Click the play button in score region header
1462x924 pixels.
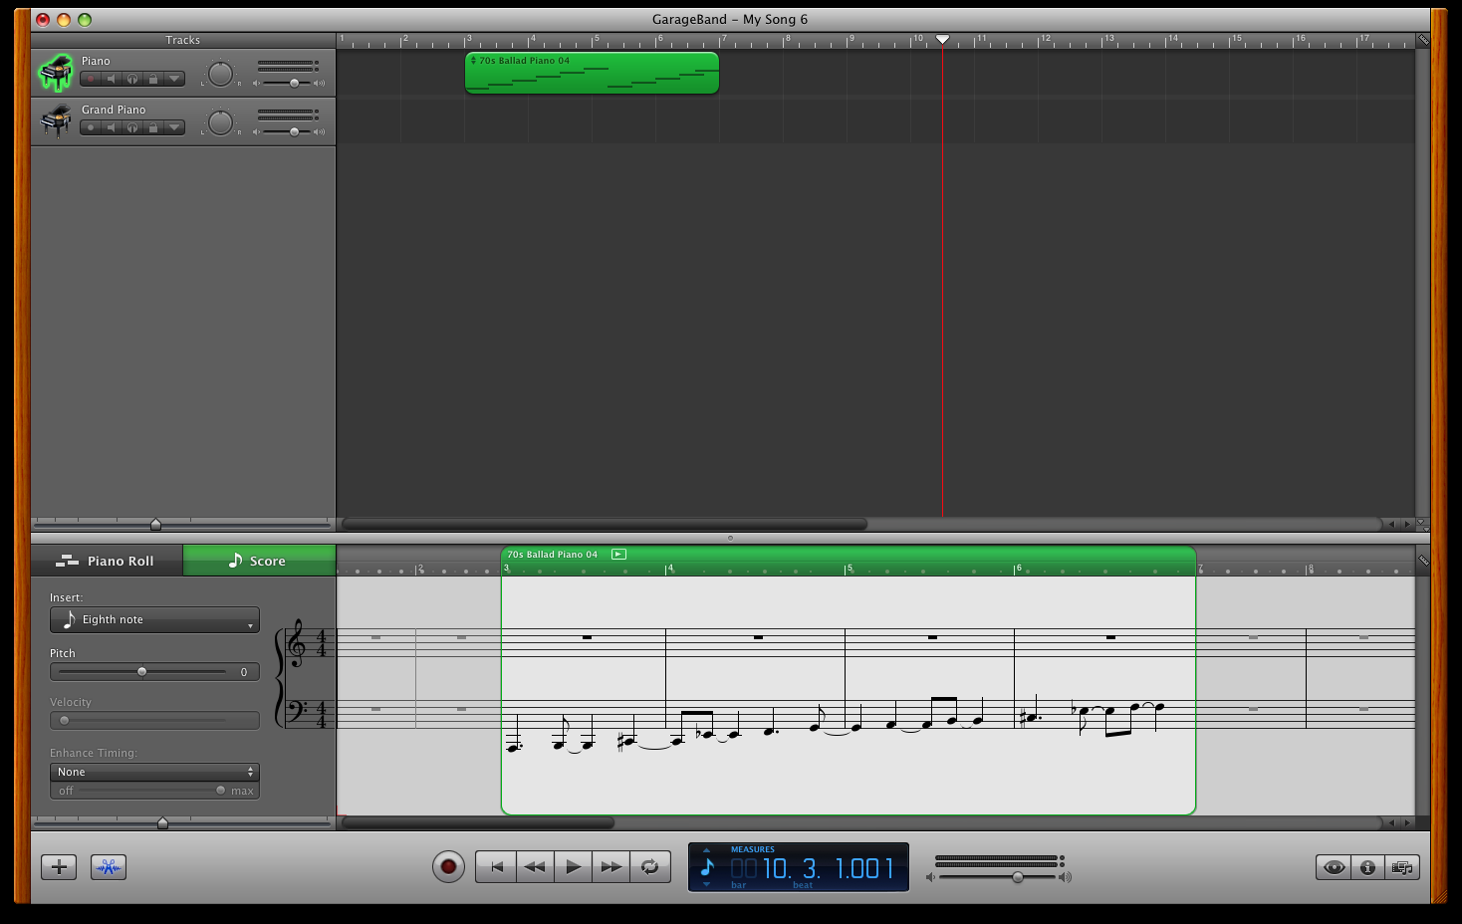[618, 554]
